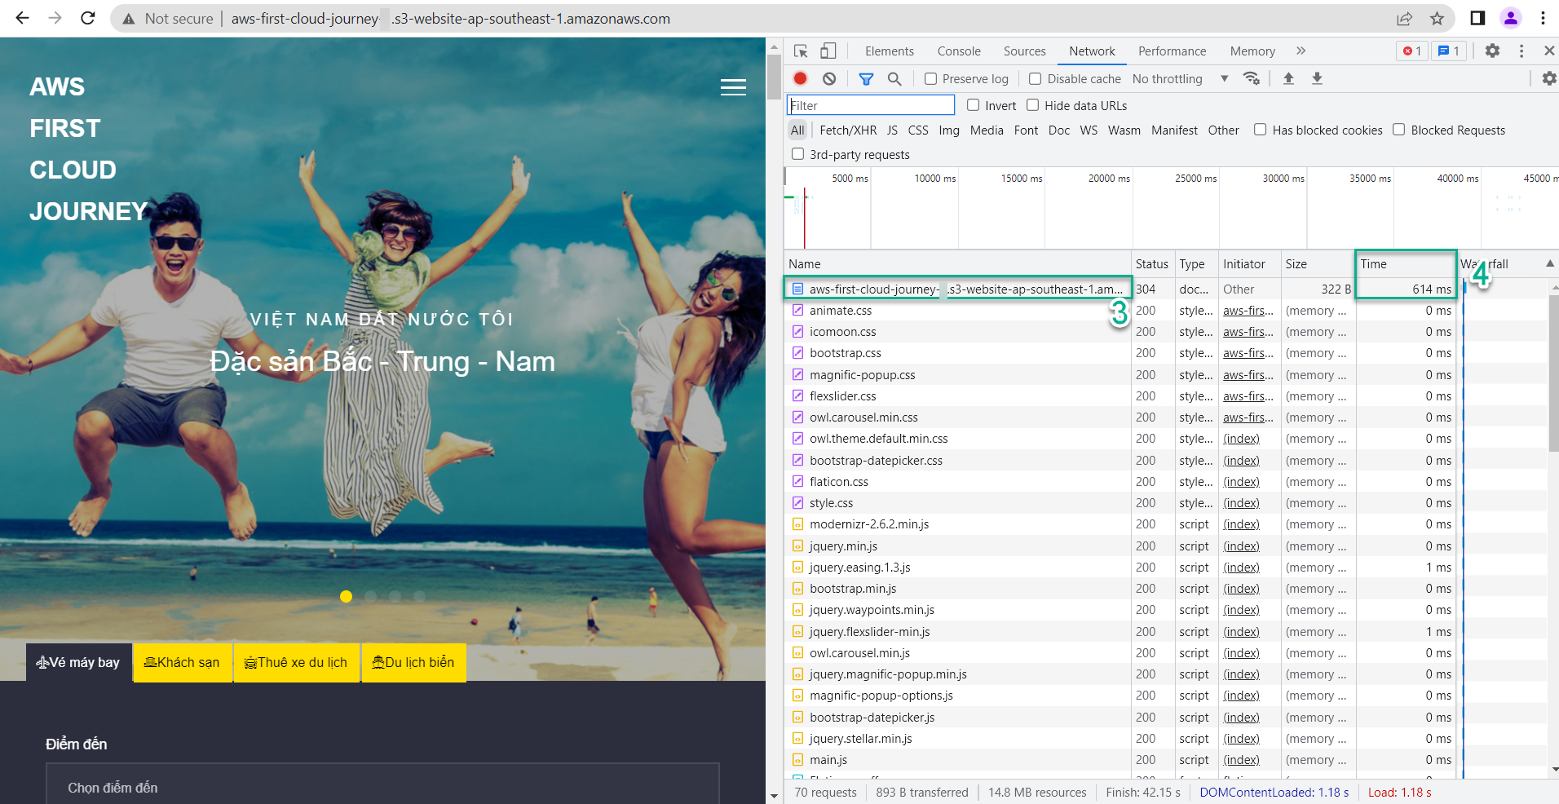This screenshot has width=1559, height=804.
Task: Select the Network tab
Action: [1092, 51]
